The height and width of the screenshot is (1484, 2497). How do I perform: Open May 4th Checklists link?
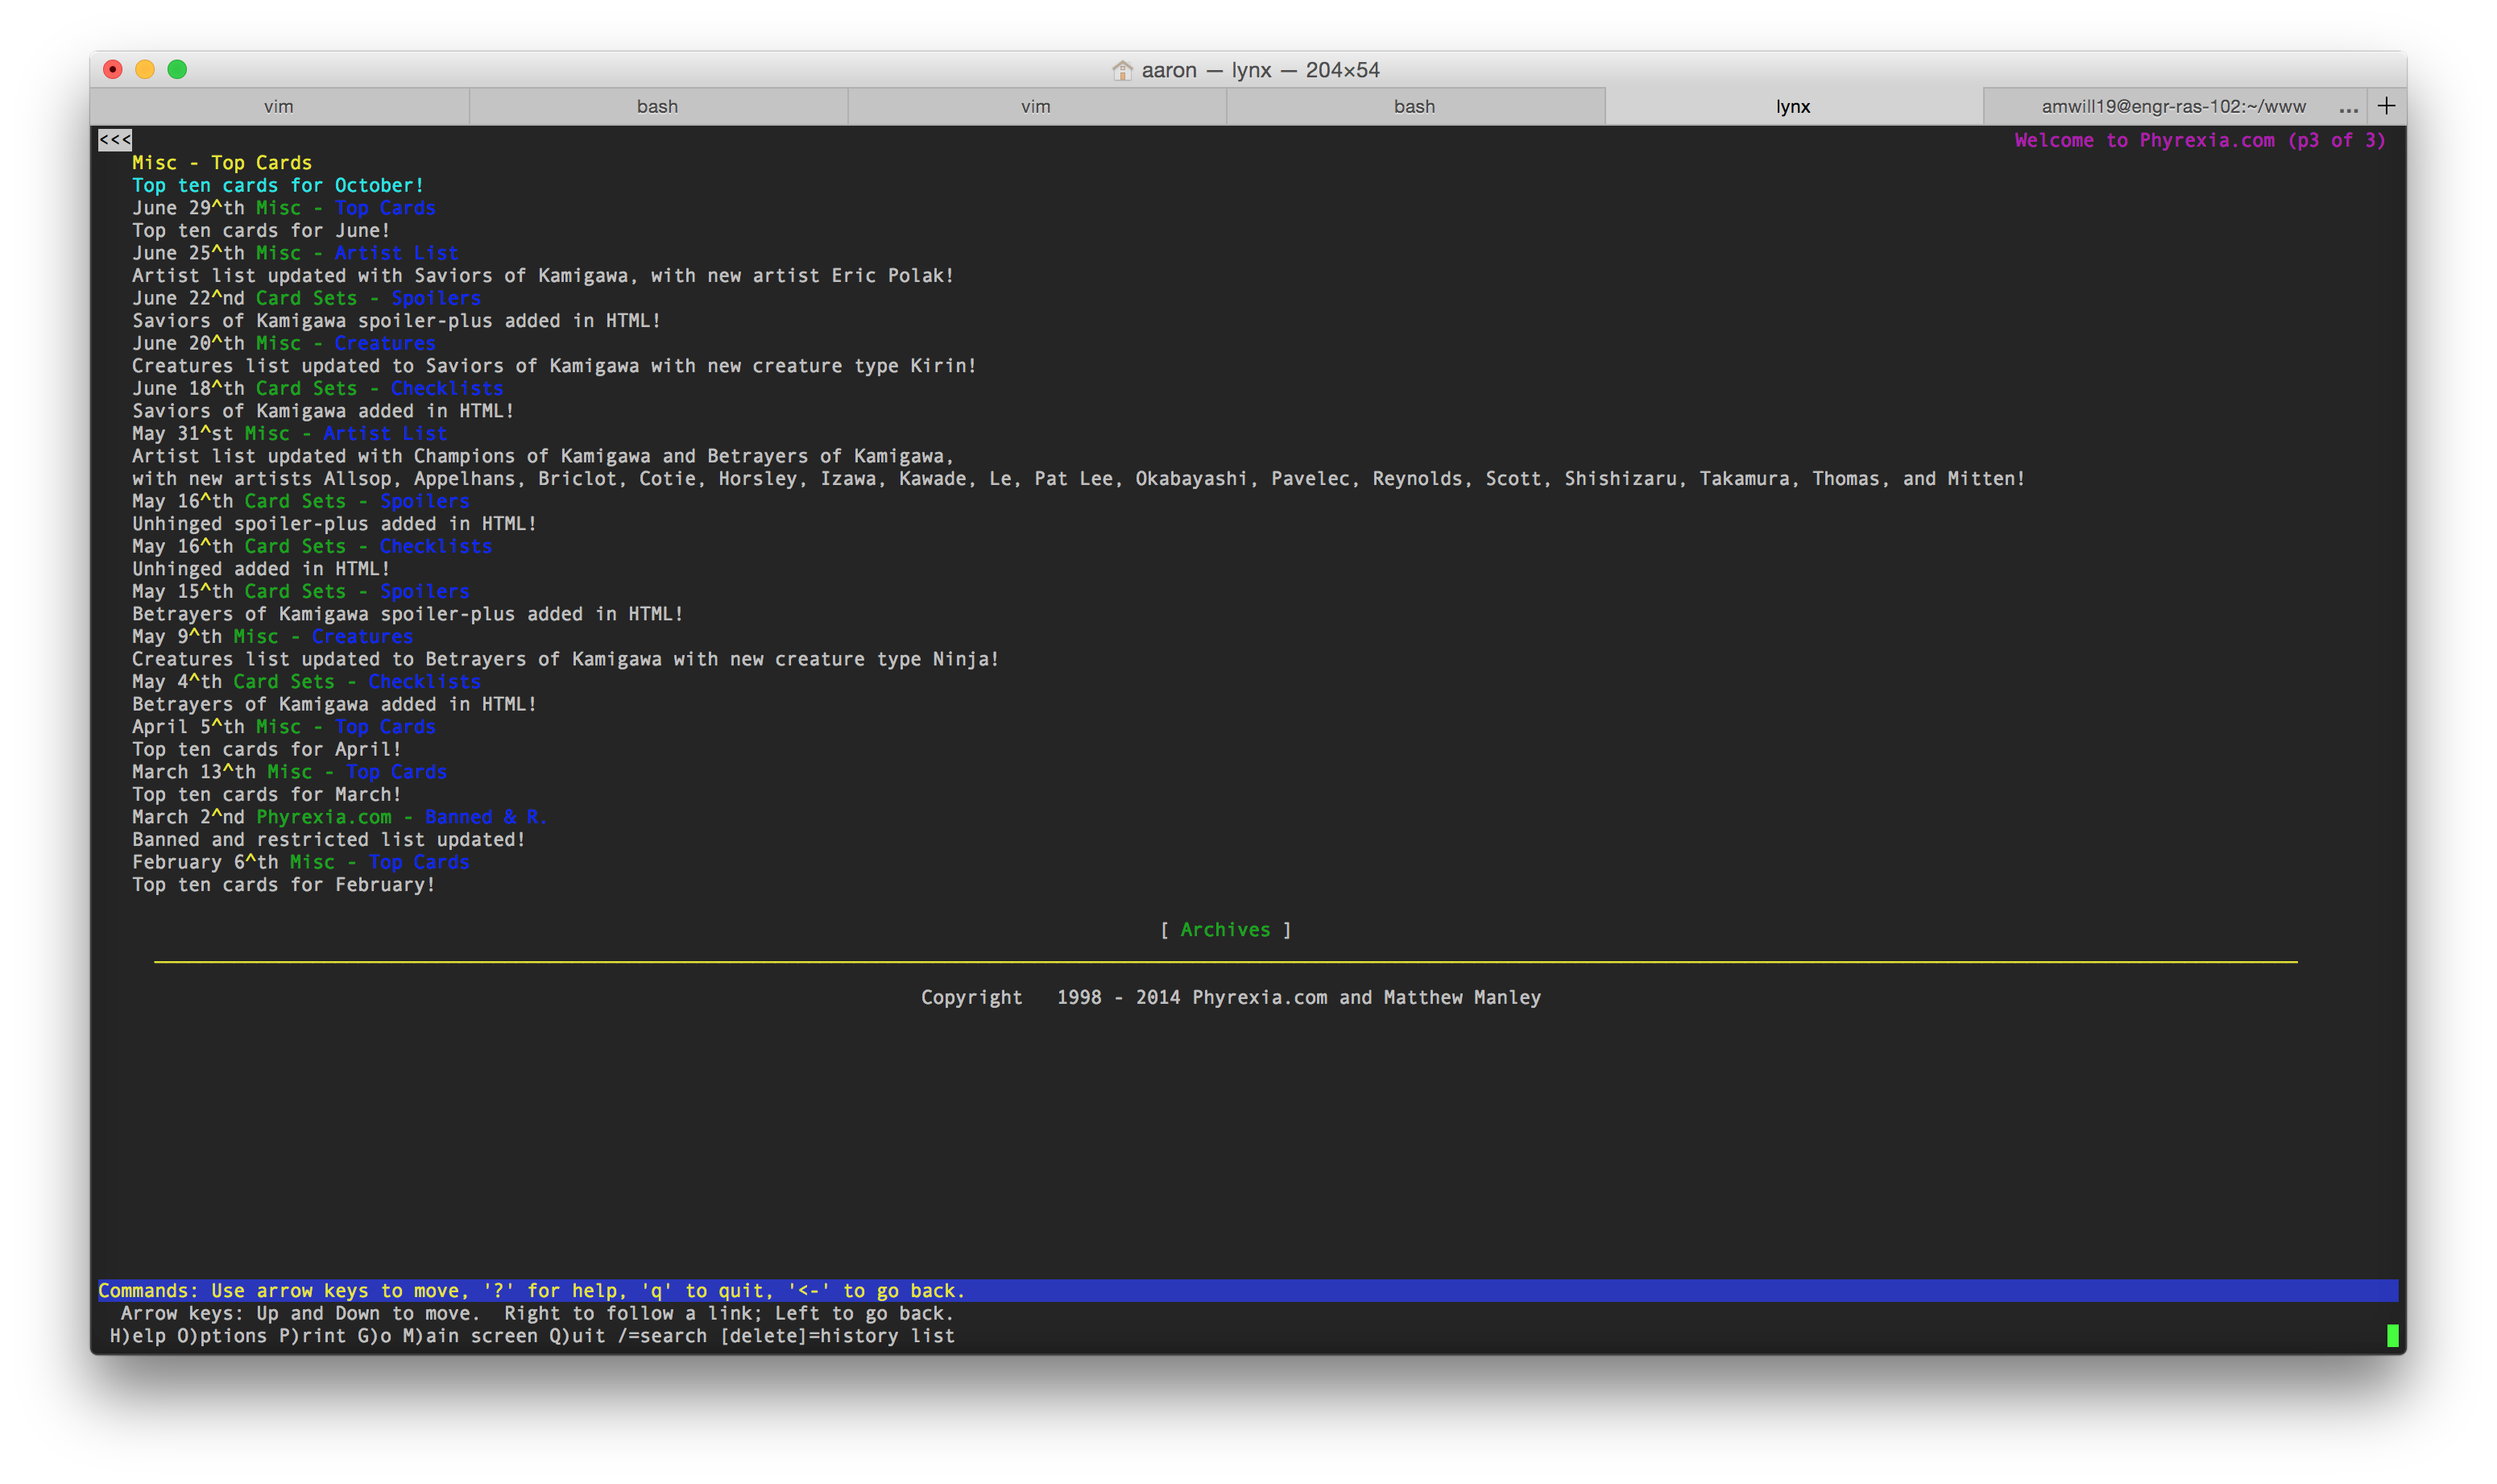[424, 681]
